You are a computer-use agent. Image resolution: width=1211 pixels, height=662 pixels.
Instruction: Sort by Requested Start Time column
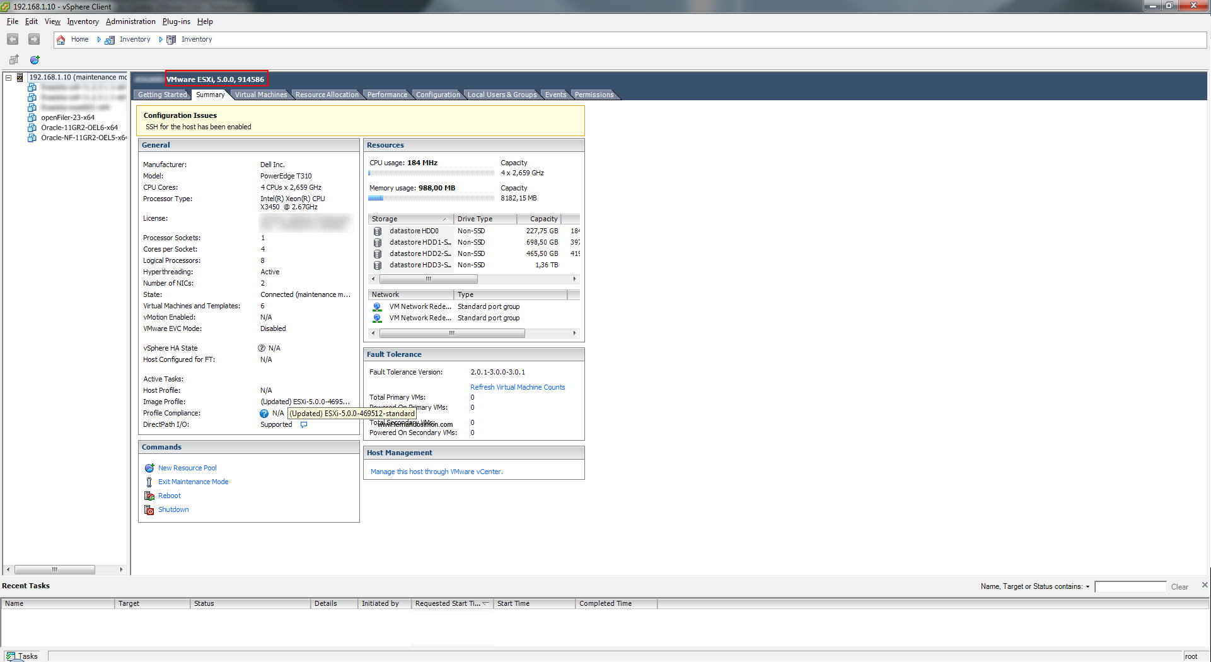pyautogui.click(x=452, y=604)
